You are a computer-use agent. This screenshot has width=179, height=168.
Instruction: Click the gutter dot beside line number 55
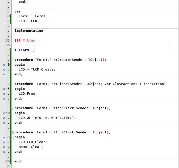click(4, 137)
